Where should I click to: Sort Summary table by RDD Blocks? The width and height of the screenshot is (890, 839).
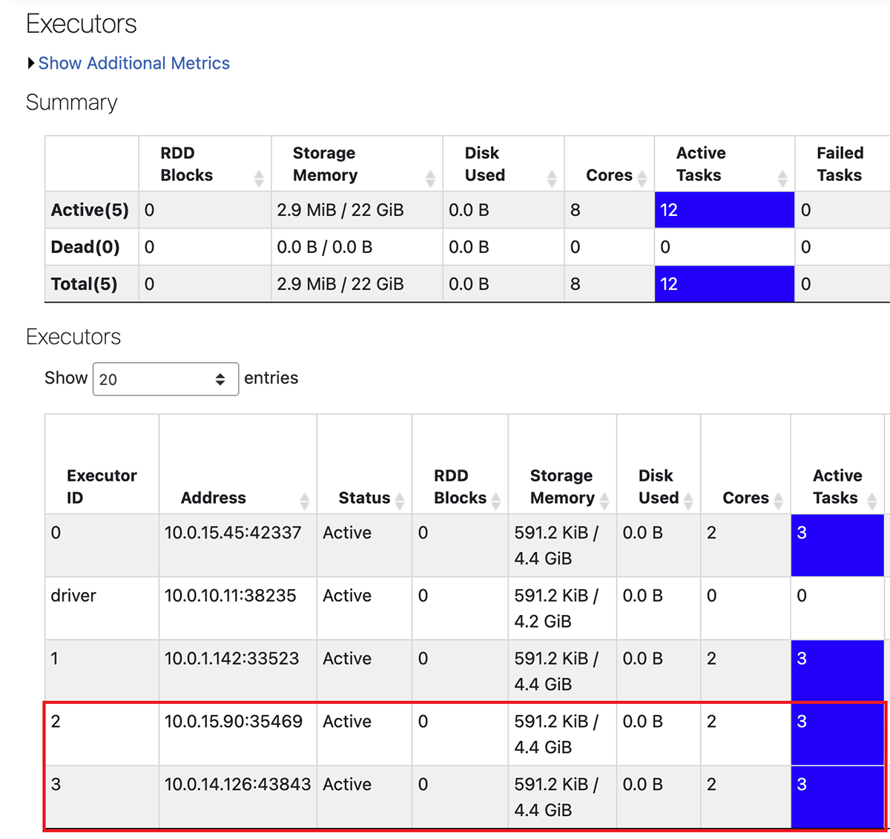[259, 177]
